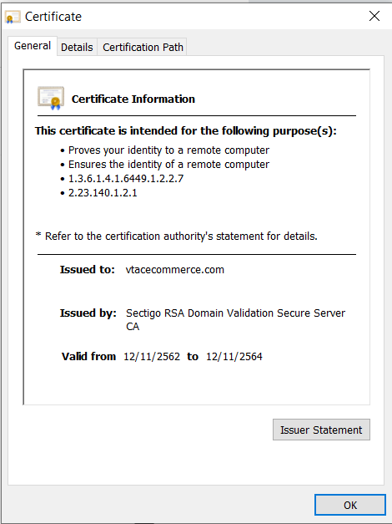Click the vtacecommerce.com issued-to name
The image size is (392, 524).
tap(175, 270)
